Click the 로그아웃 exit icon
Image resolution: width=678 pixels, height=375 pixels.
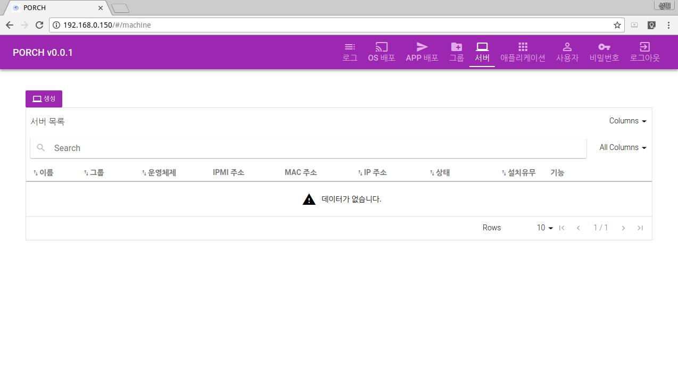(x=644, y=47)
